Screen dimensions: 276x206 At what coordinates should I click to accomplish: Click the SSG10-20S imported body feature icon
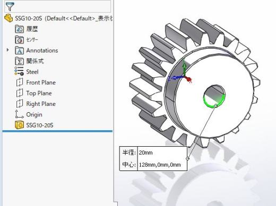(x=19, y=125)
